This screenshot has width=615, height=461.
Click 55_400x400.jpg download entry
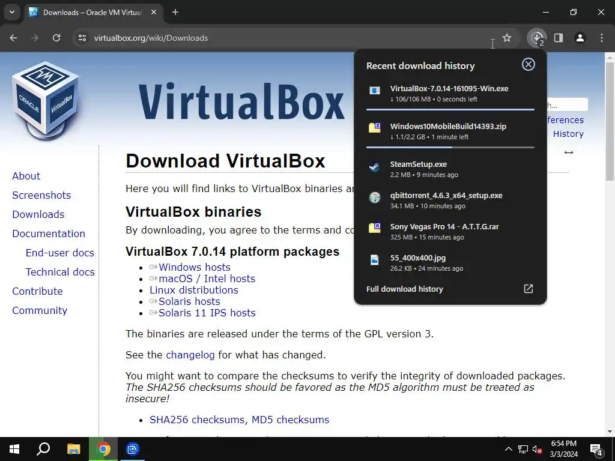[450, 263]
